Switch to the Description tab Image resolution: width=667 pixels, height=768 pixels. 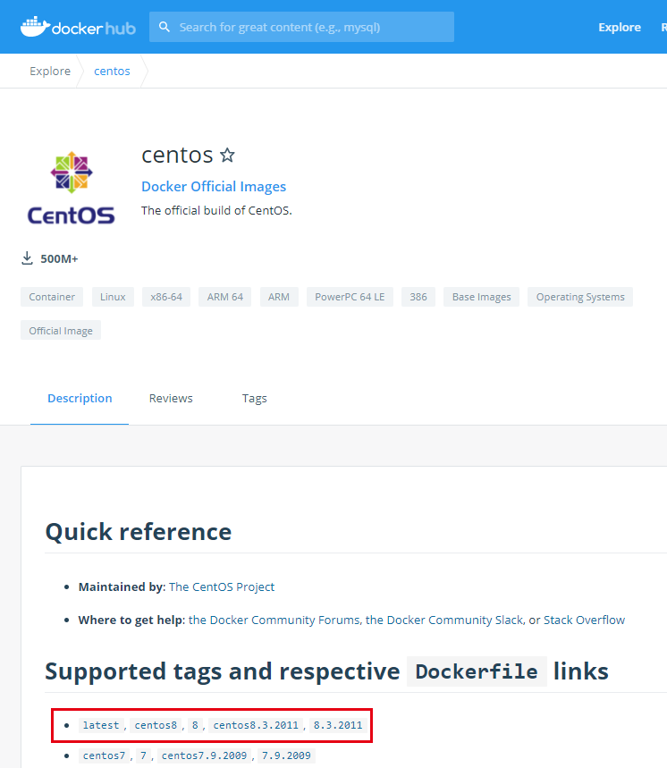pos(80,398)
